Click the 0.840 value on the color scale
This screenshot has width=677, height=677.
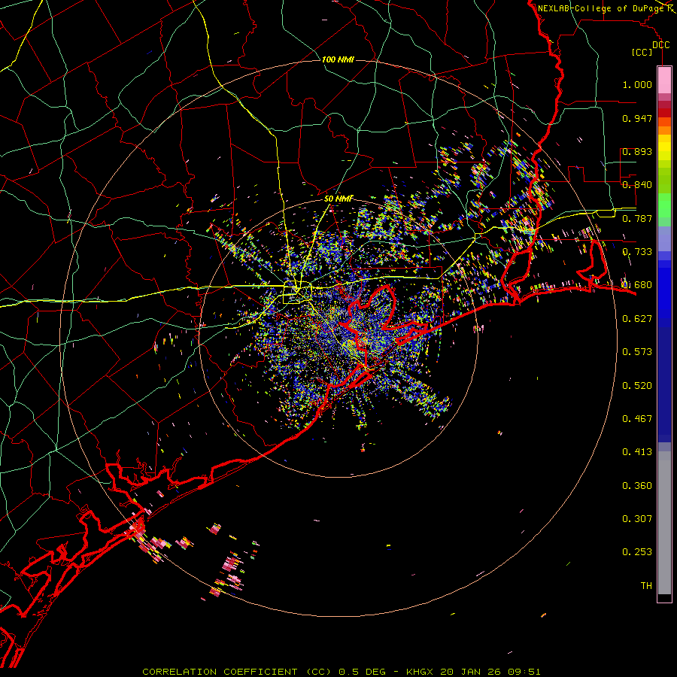[x=637, y=185]
